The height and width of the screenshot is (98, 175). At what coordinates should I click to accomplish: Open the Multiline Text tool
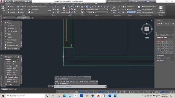coord(114,9)
